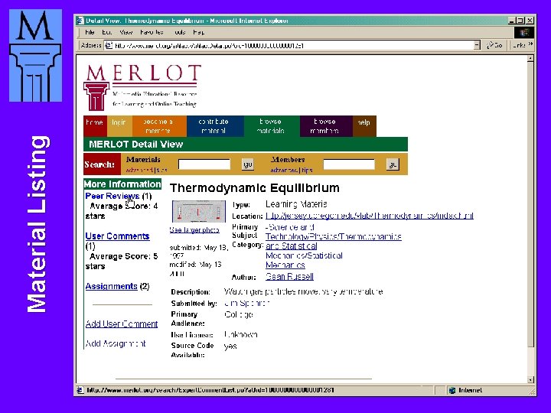Click the Go button beside address bar

point(494,45)
